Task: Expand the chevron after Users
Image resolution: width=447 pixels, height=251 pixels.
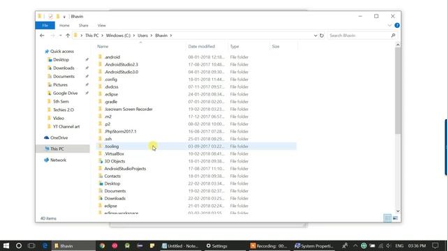Action: pos(152,36)
